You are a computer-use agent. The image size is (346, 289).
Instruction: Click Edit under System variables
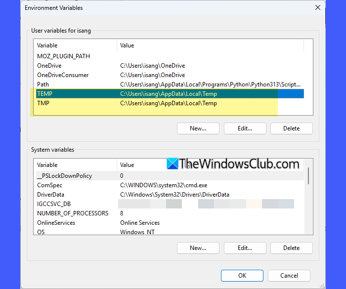point(245,248)
